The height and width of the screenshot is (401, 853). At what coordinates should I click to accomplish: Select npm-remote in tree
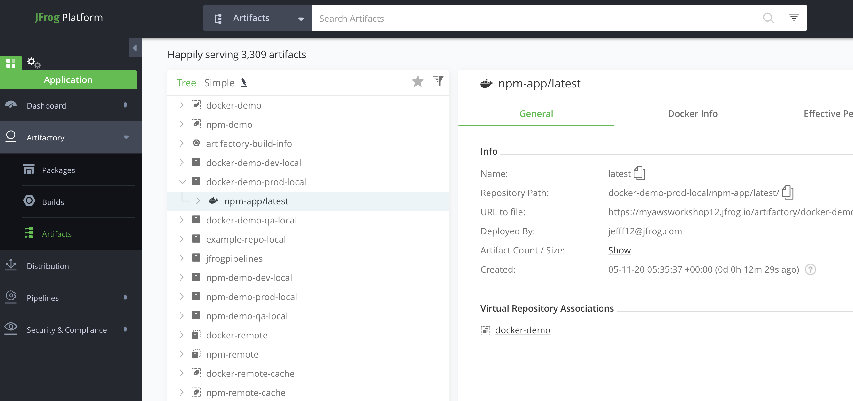point(232,354)
